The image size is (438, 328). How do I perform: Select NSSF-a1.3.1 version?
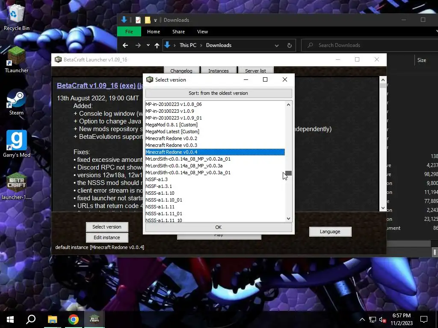pos(215,186)
